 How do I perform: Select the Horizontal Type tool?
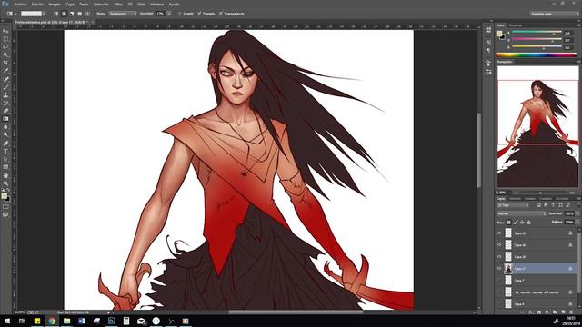point(5,151)
